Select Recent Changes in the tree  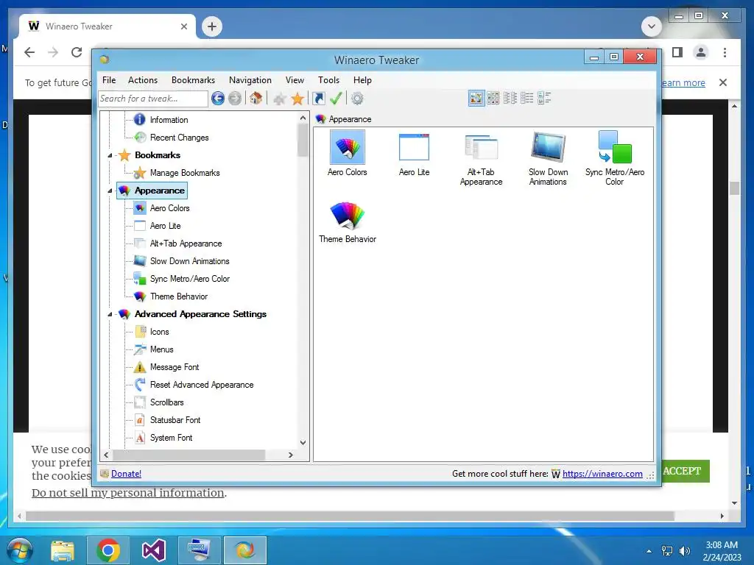(x=179, y=138)
